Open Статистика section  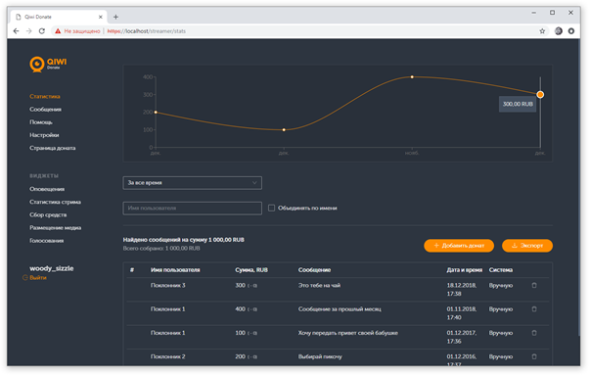[45, 97]
